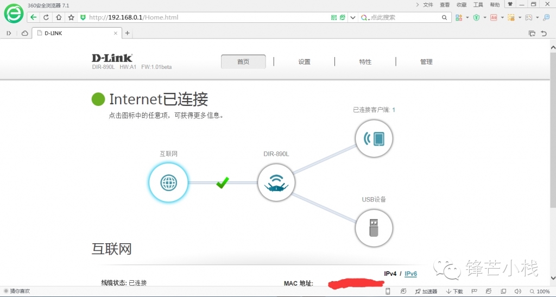Viewport: 556px width, 297px height.
Task: Click the page vertical scrollbar thumb
Action: (553, 129)
